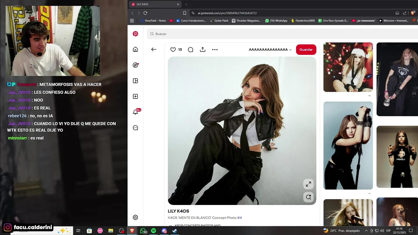Create a new pin with plus icon
The width and height of the screenshot is (418, 235).
click(x=135, y=96)
